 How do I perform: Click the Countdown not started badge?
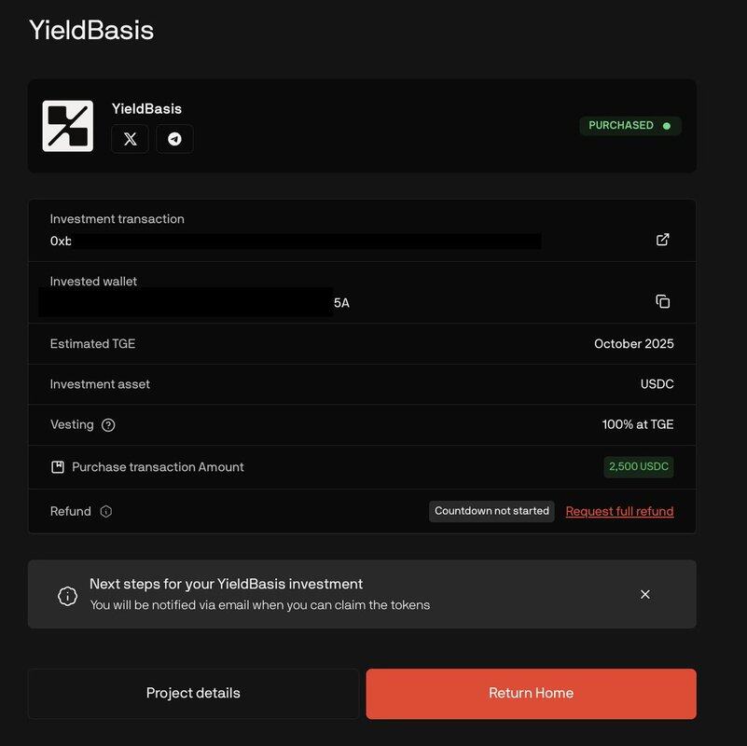[x=491, y=511]
